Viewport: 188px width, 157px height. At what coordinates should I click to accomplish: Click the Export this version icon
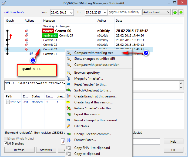click(69, 114)
